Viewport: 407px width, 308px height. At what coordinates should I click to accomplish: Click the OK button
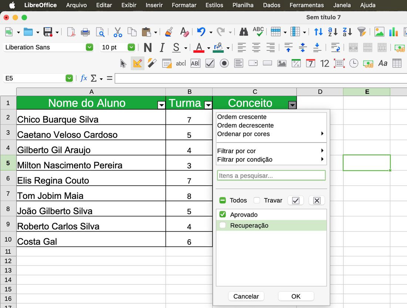coord(296,296)
